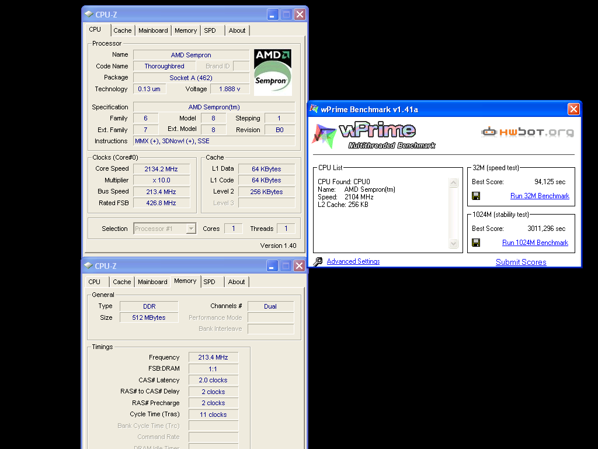598x449 pixels.
Task: Click the Specification AMD Sempron(tm) value
Action: (x=214, y=107)
